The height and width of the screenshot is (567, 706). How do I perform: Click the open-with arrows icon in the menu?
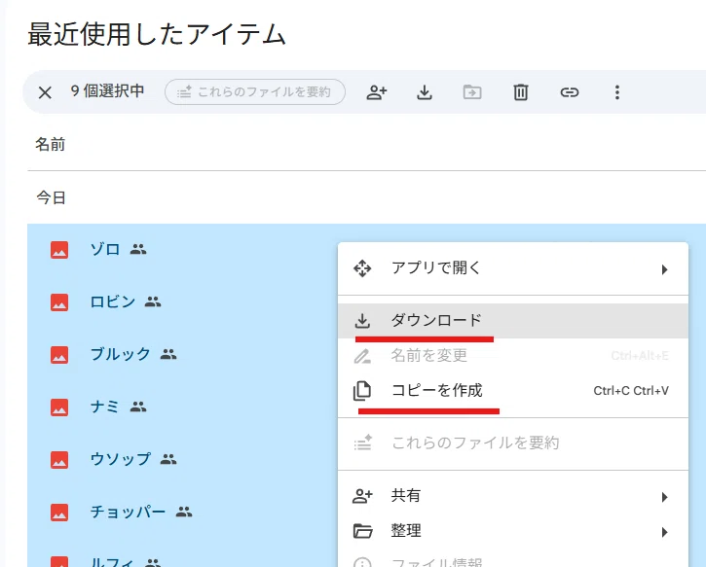(x=362, y=268)
